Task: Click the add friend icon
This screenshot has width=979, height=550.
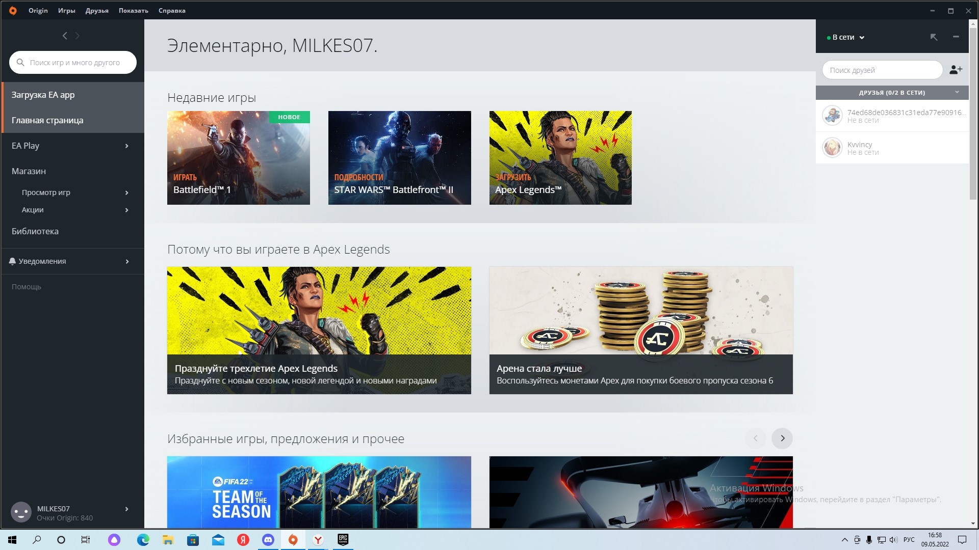Action: 956,70
